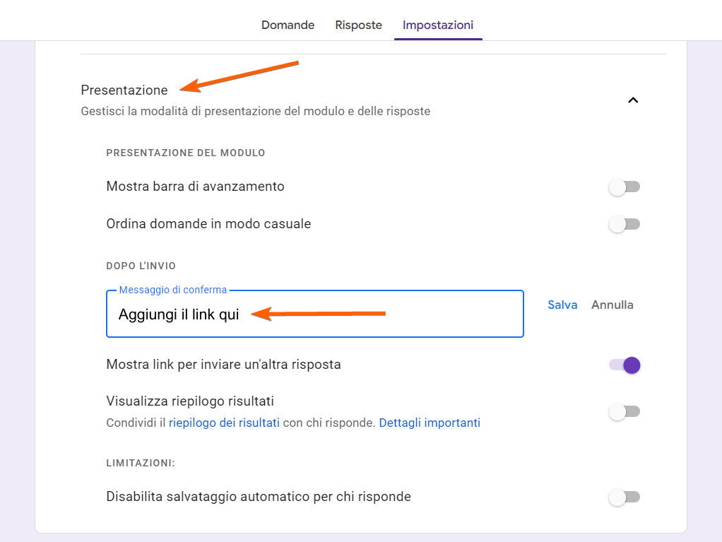Follow the Dettagli importanti link
This screenshot has width=722, height=542.
tap(430, 423)
